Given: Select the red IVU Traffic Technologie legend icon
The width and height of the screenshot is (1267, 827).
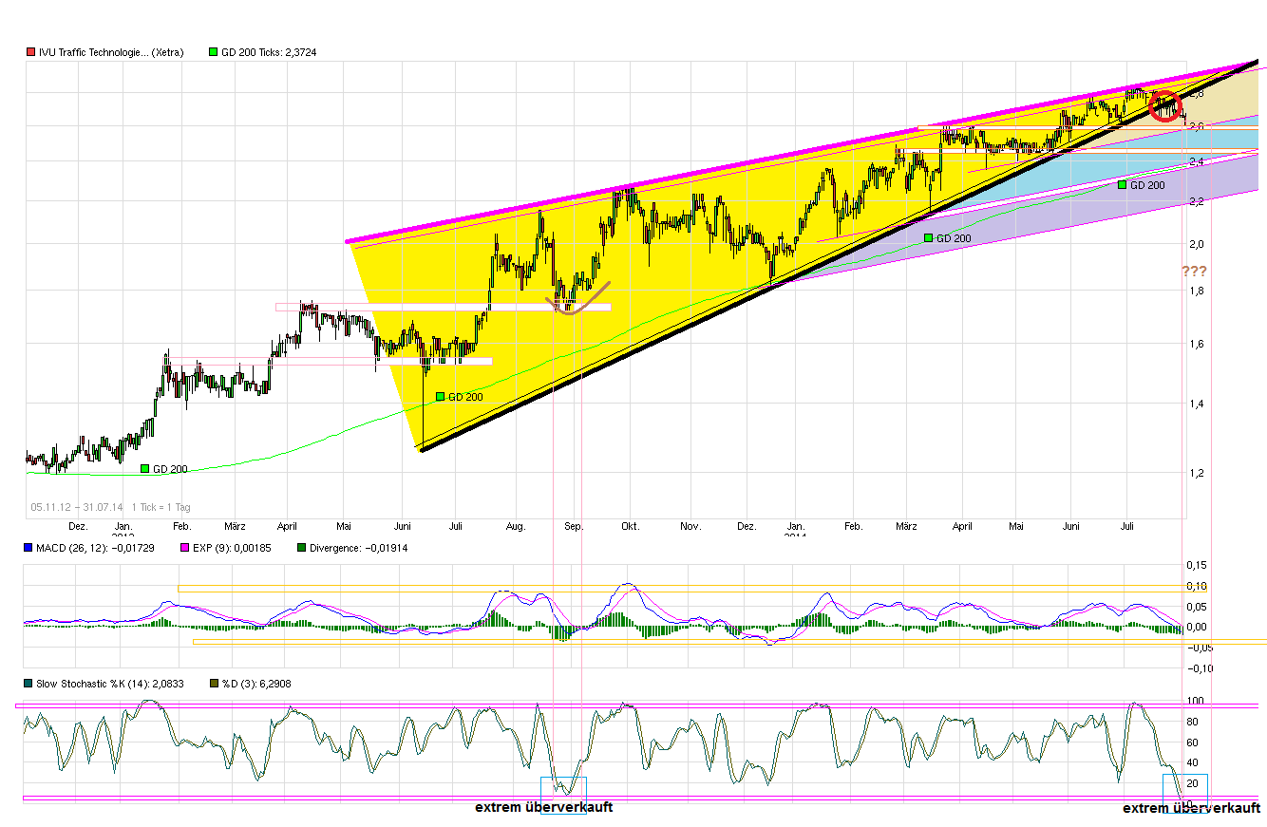Looking at the screenshot, I should click(30, 52).
